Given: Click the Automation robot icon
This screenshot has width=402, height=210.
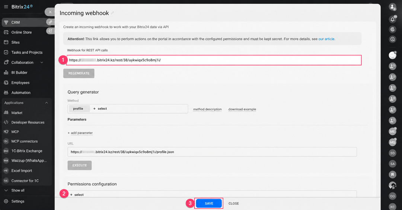Looking at the screenshot, I should click(6, 93).
